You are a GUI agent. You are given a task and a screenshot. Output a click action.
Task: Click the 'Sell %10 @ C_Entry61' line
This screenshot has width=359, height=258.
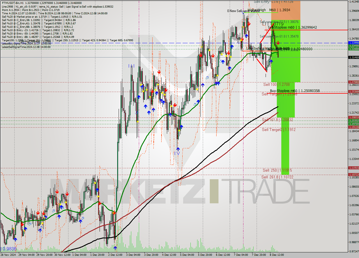point(39,23)
